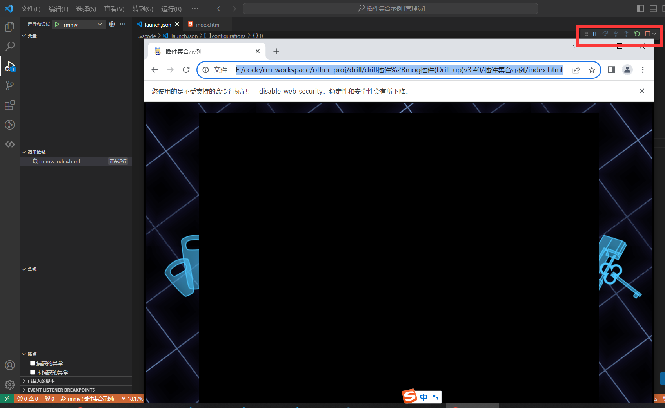Restart the debug session
This screenshot has height=408, width=665.
pos(637,34)
